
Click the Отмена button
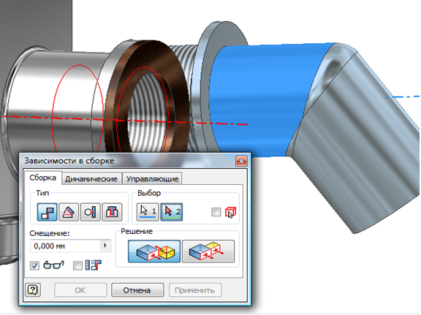click(137, 290)
